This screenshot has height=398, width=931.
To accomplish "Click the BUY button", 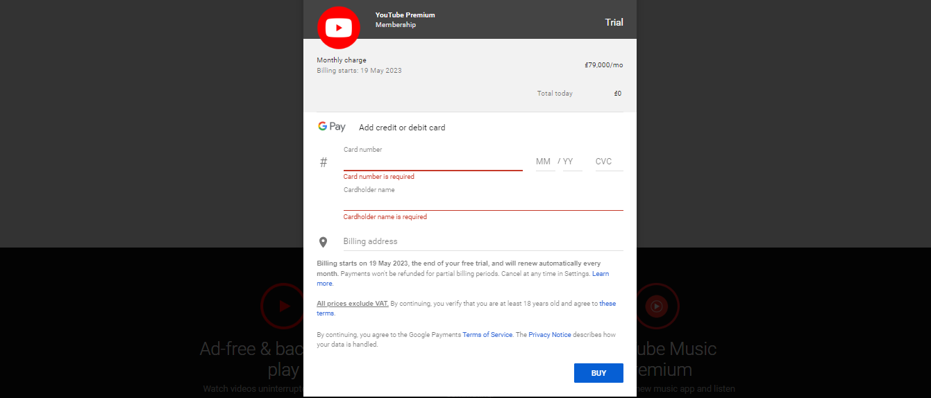I will tap(598, 373).
